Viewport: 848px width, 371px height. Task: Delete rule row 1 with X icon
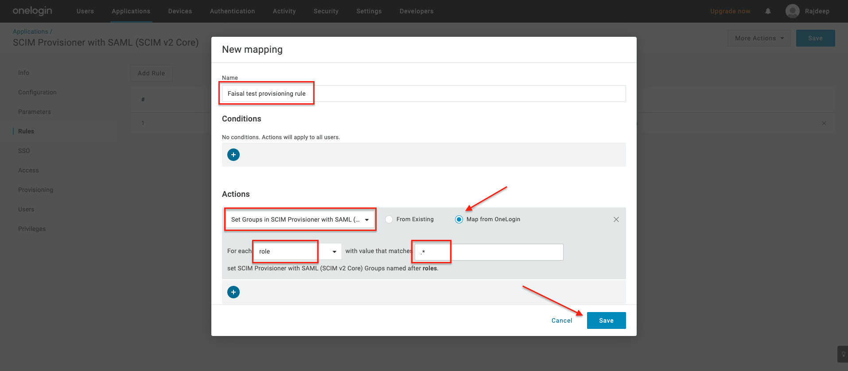point(824,123)
